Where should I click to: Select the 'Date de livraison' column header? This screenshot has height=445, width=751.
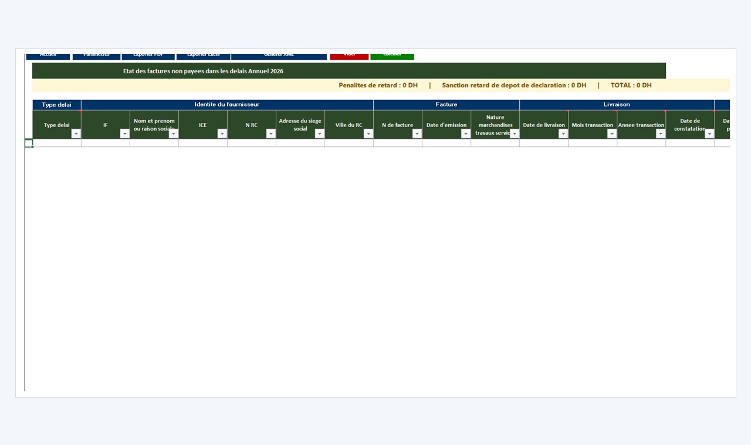pyautogui.click(x=544, y=125)
